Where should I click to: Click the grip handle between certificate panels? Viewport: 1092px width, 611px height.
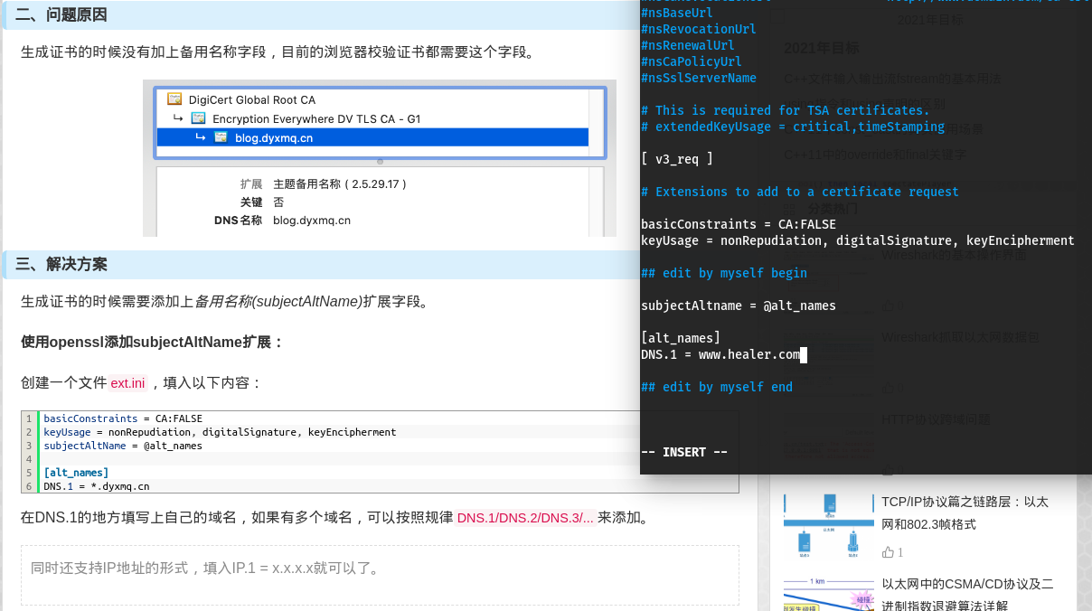(380, 161)
